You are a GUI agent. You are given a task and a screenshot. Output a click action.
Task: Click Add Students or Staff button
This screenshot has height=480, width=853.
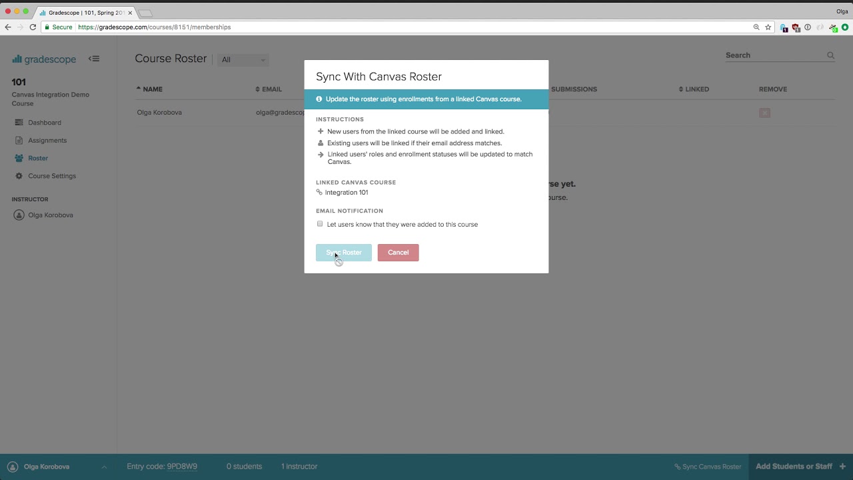tap(794, 467)
